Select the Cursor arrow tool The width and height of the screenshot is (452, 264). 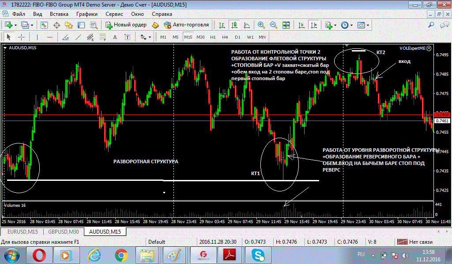(8, 37)
